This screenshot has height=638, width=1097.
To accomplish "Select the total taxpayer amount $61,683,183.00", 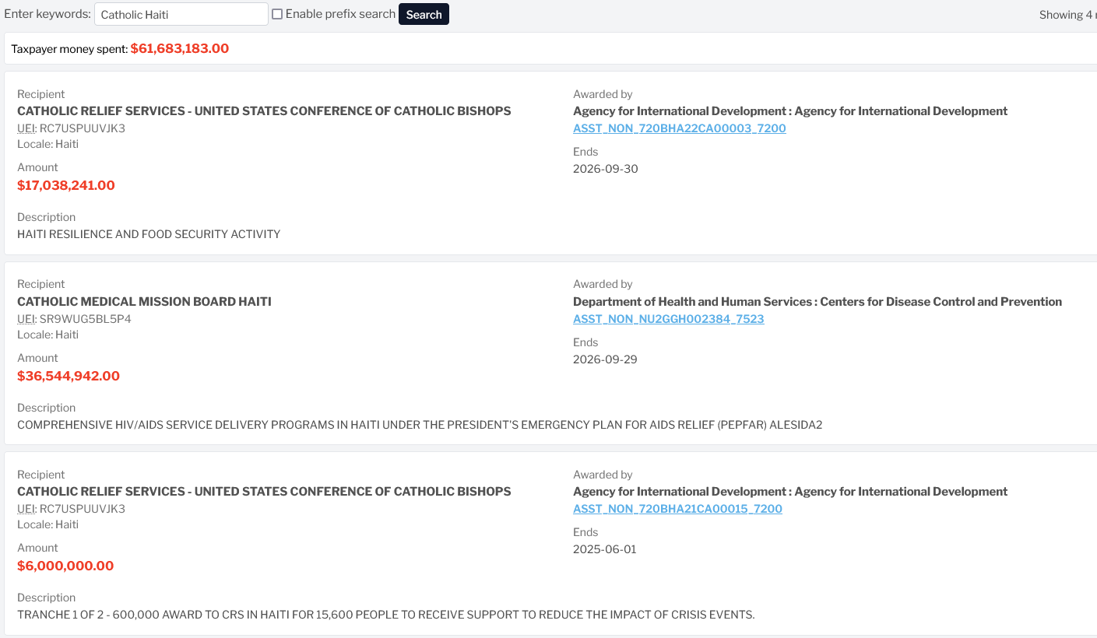I will point(180,48).
